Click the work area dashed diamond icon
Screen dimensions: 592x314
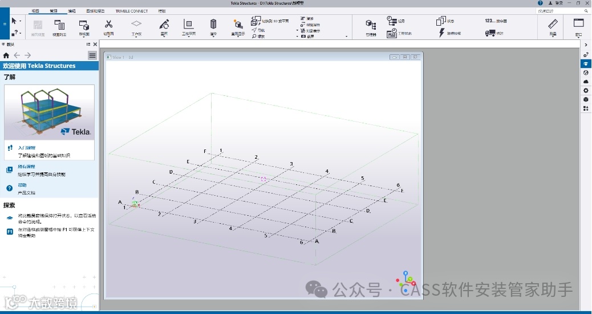pos(136,24)
